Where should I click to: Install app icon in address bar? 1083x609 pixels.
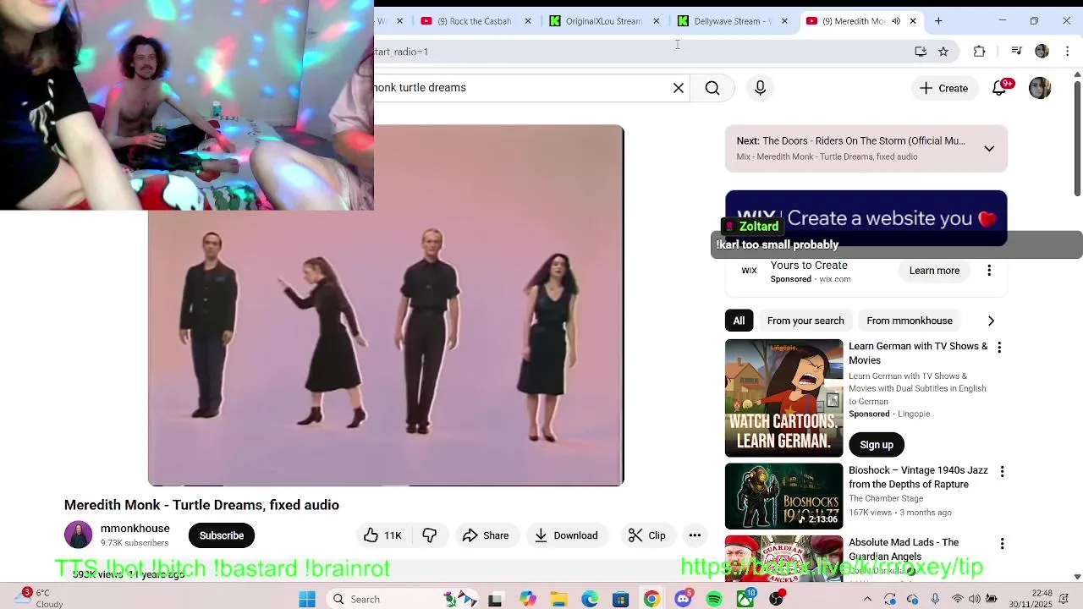[921, 52]
